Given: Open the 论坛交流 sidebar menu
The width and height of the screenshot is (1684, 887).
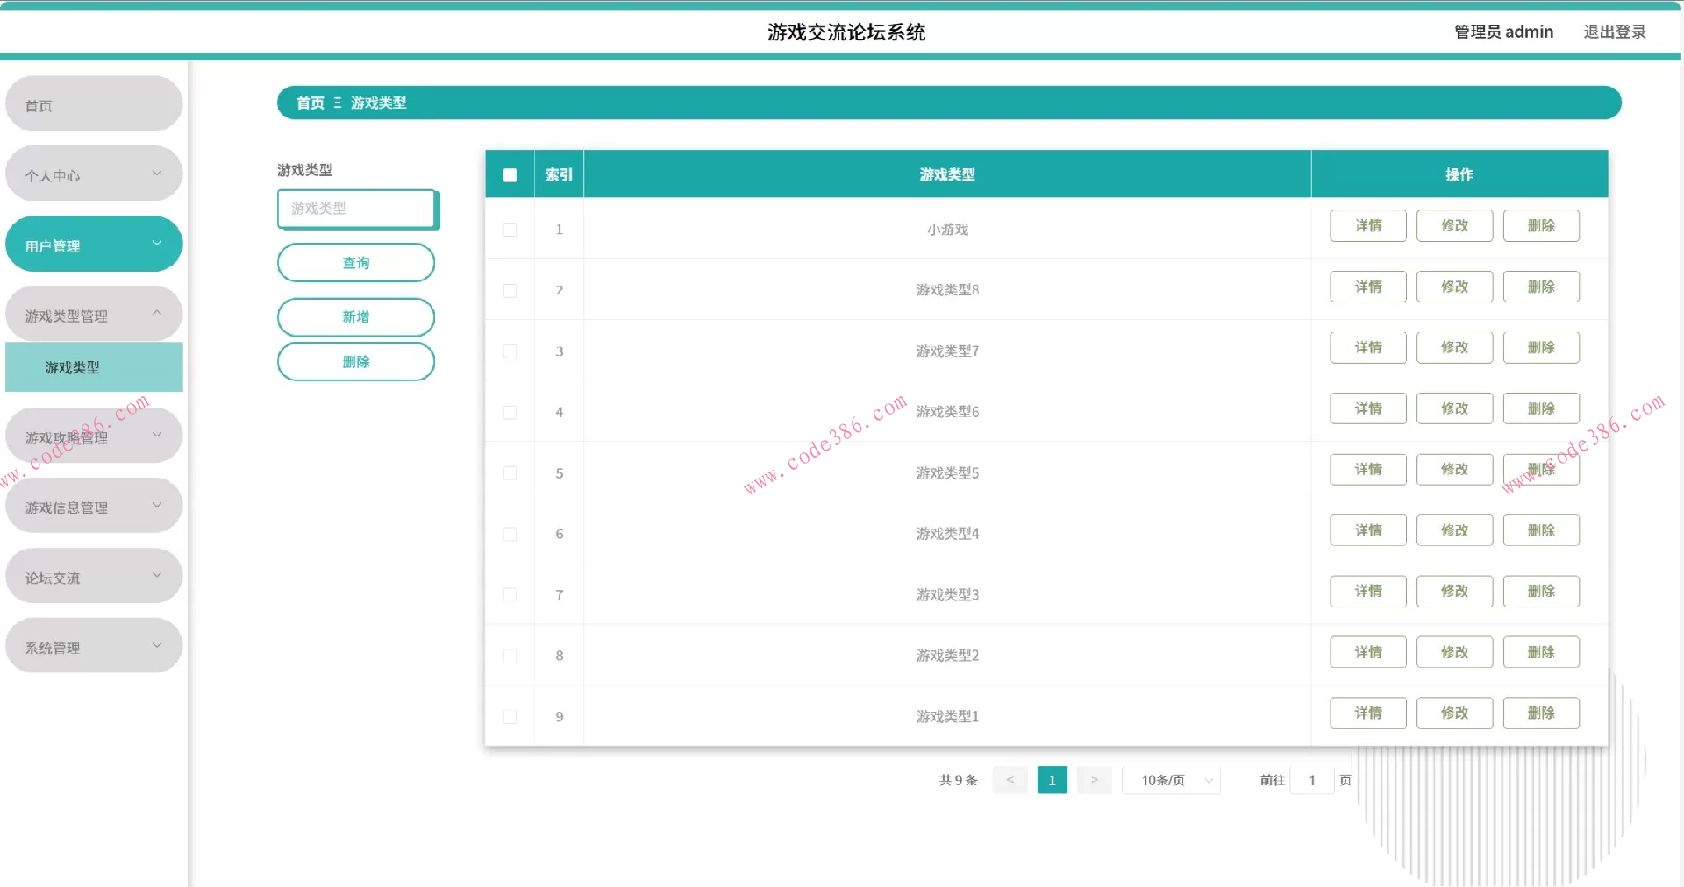Looking at the screenshot, I should coord(94,576).
